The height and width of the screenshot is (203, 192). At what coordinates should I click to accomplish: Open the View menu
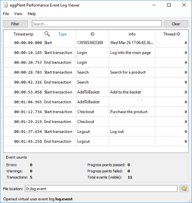[x=18, y=14]
